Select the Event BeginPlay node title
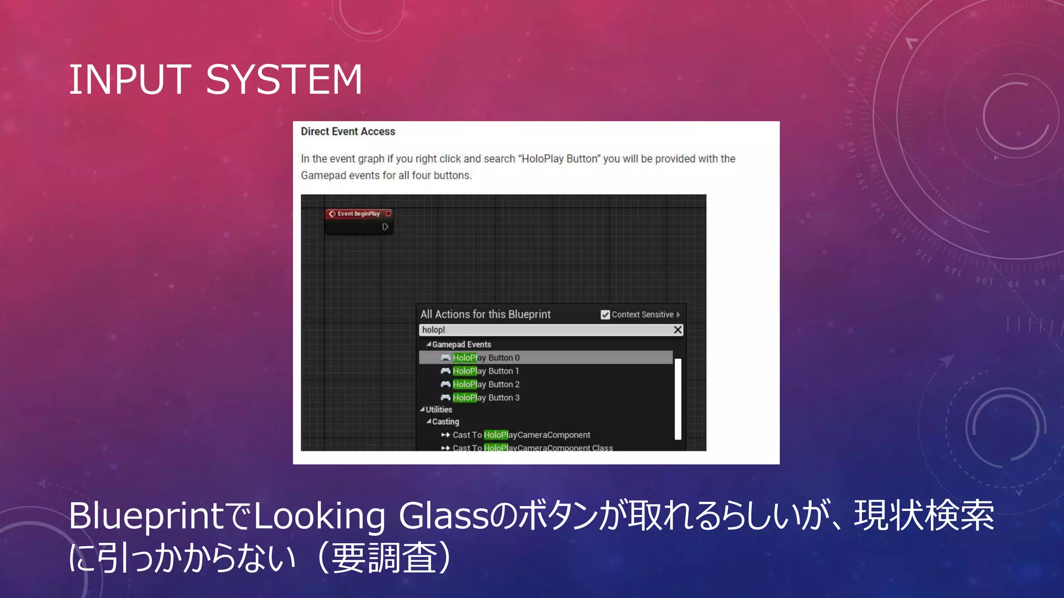The image size is (1064, 598). [x=358, y=214]
